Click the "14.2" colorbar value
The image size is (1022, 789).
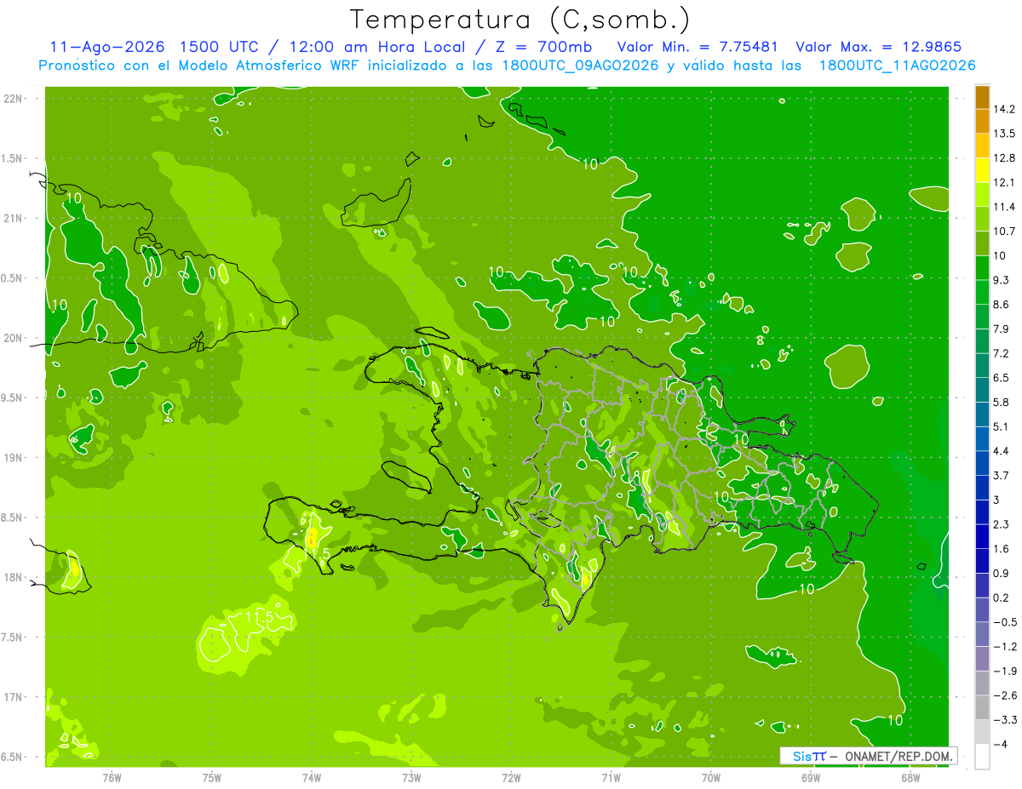[x=1003, y=109]
